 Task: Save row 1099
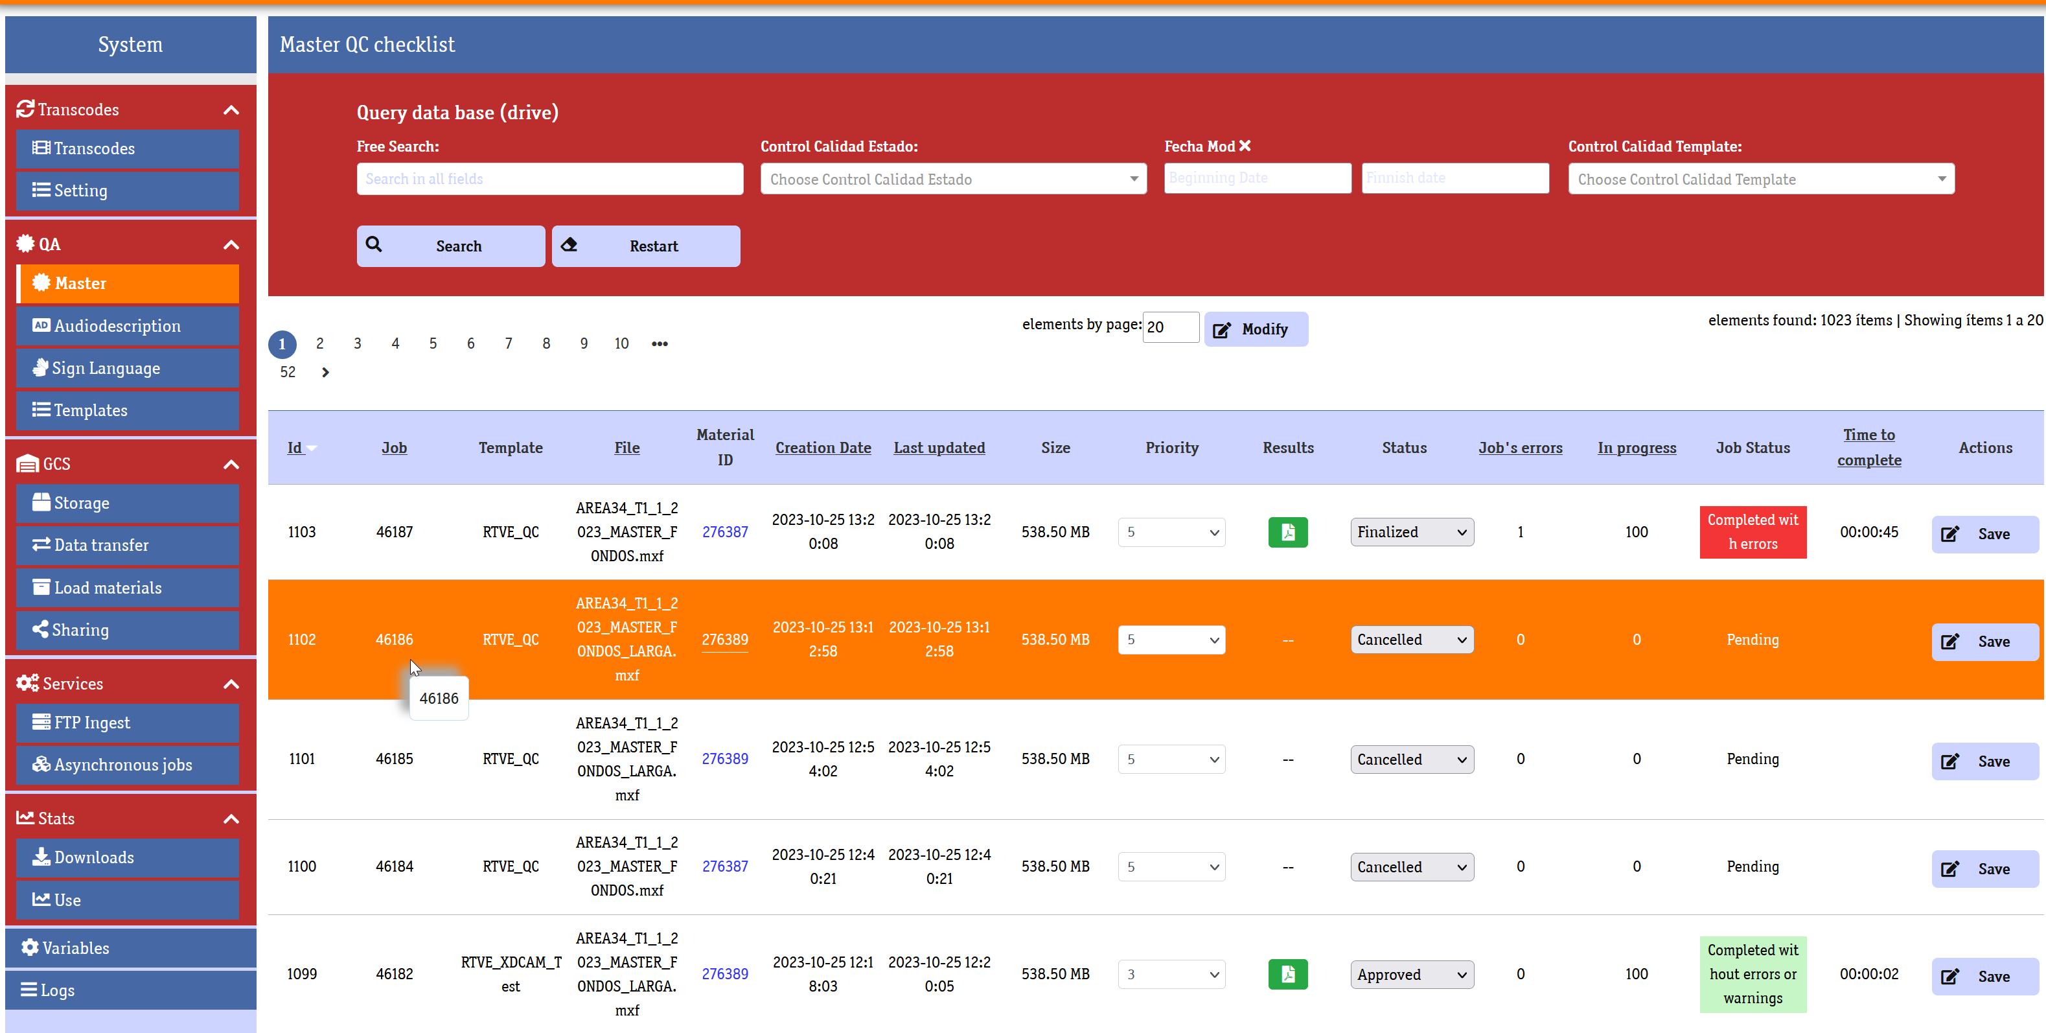coord(1985,977)
